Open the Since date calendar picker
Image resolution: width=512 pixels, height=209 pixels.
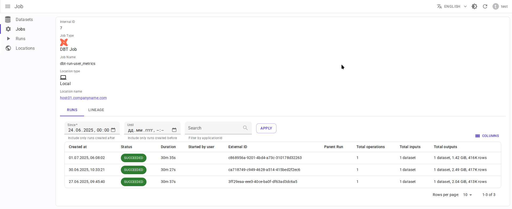pos(113,130)
